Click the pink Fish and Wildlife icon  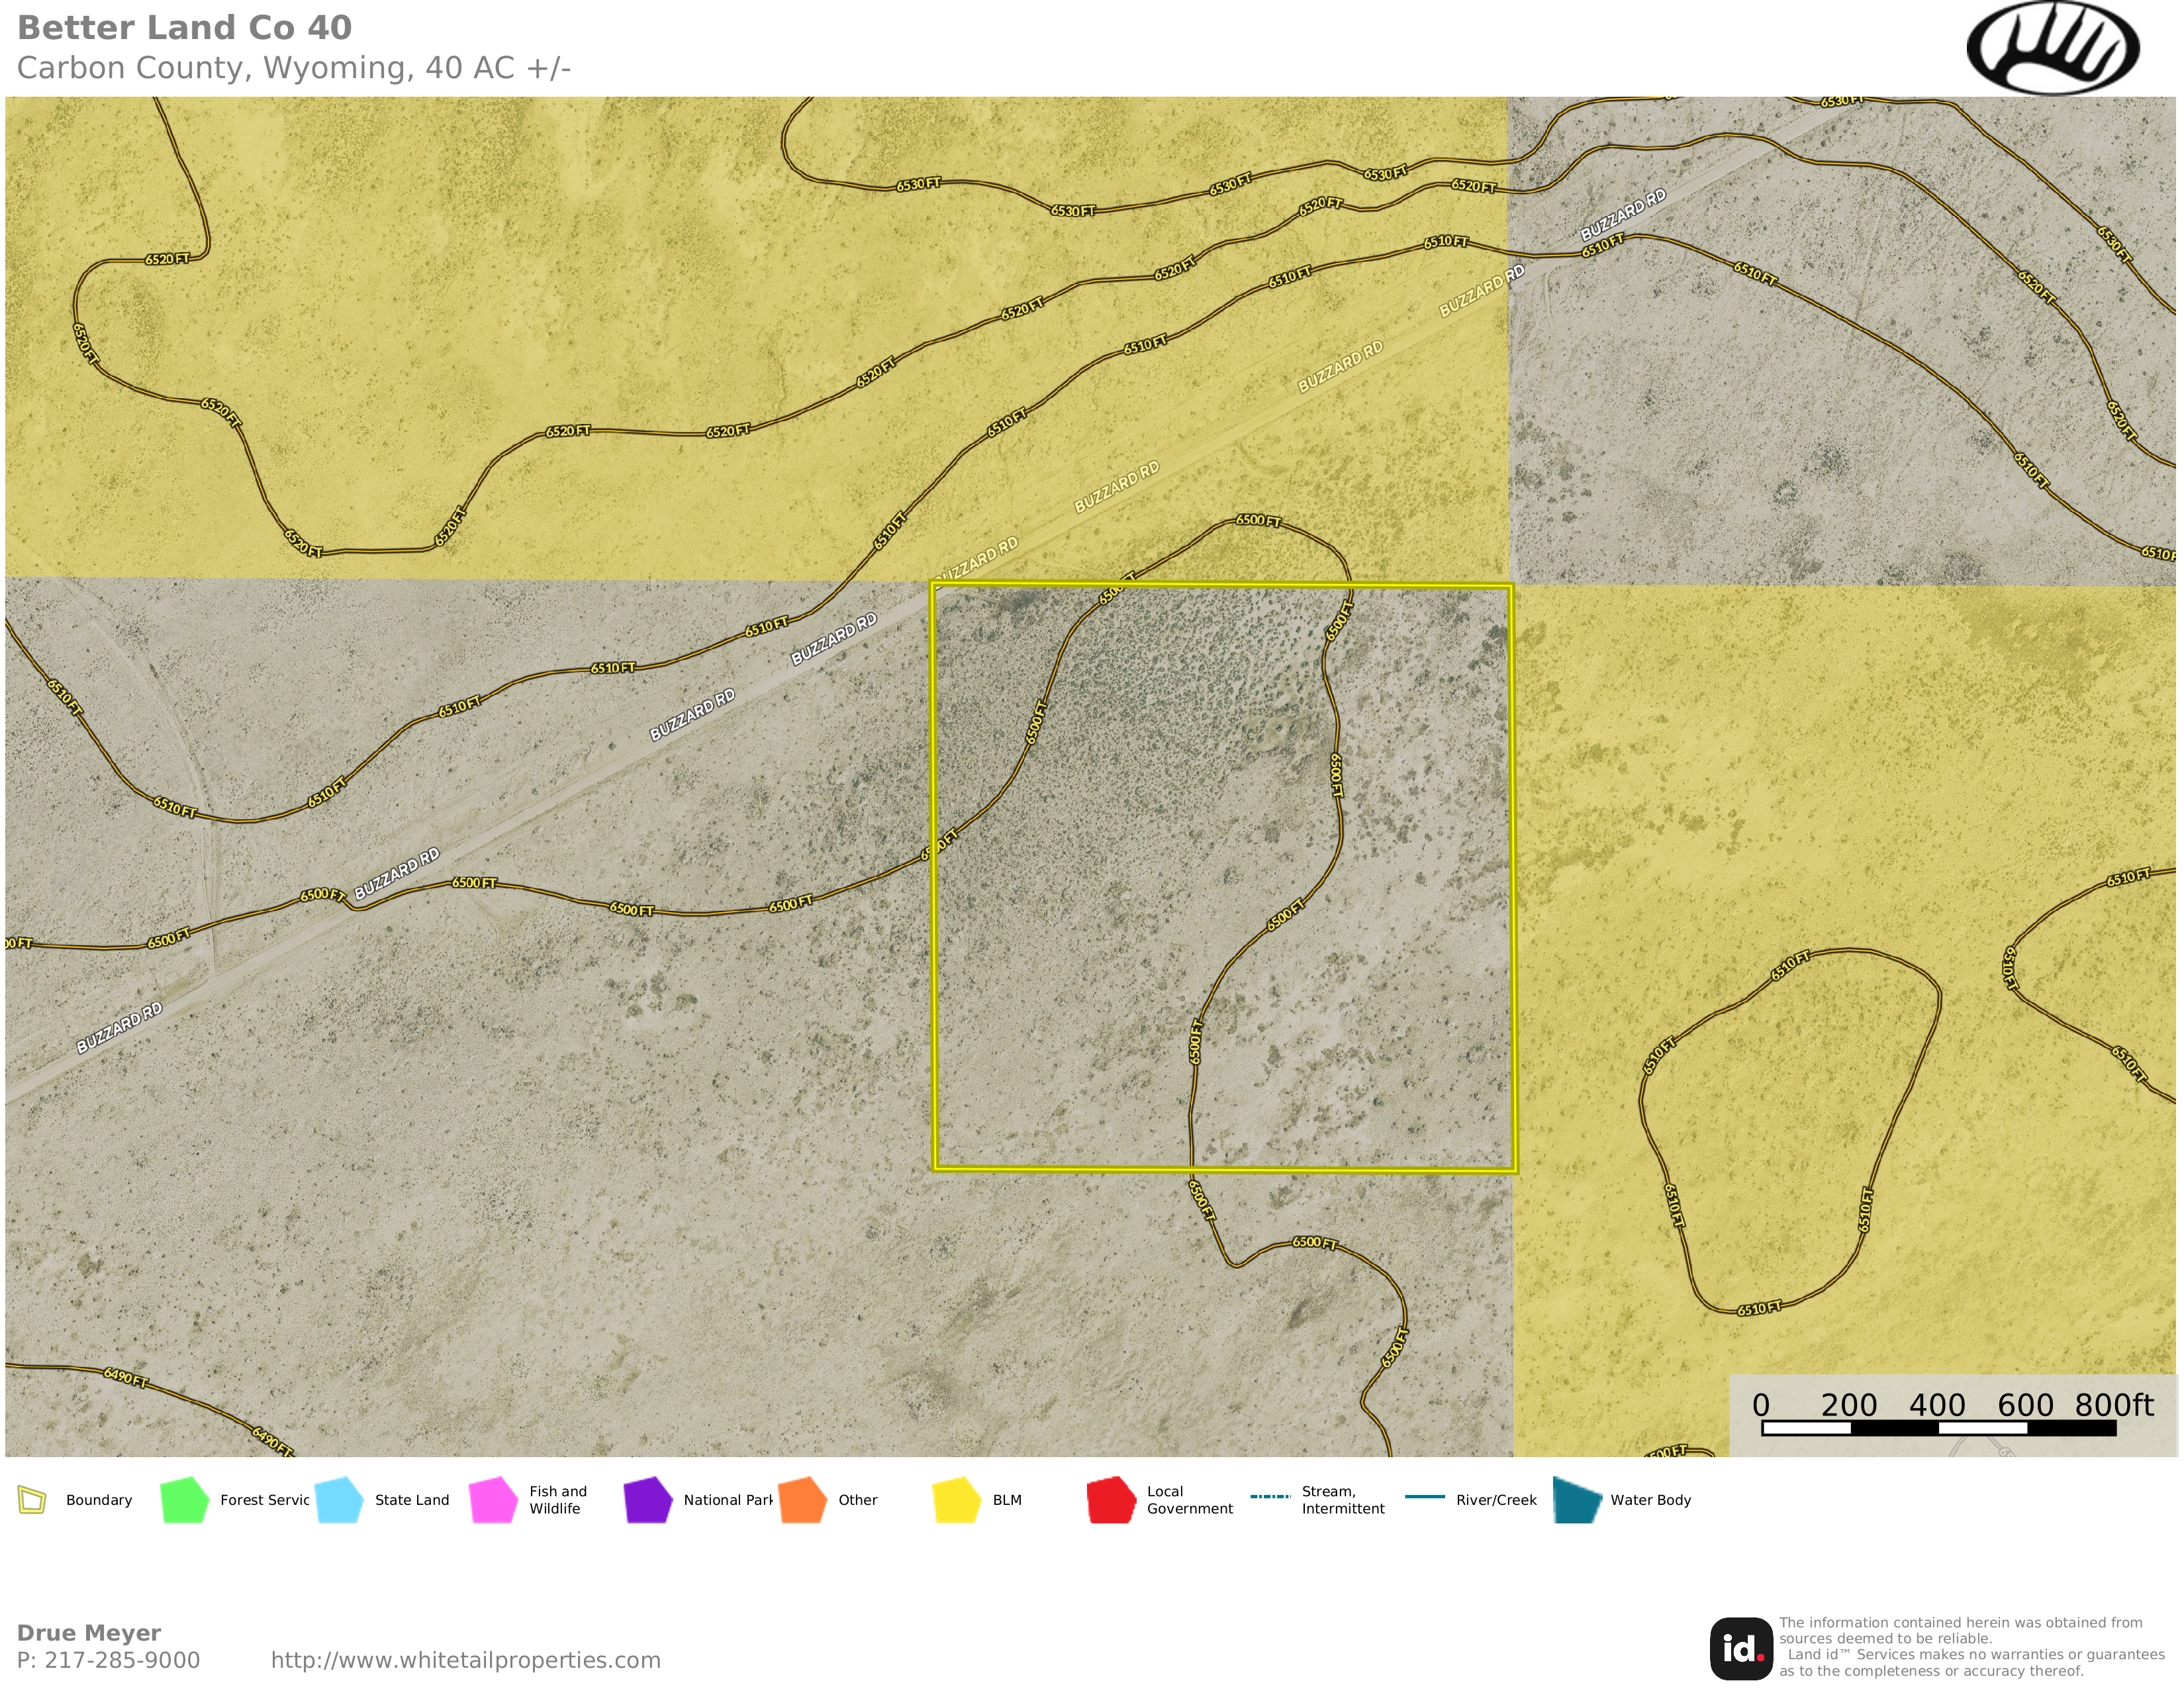pyautogui.click(x=493, y=1500)
